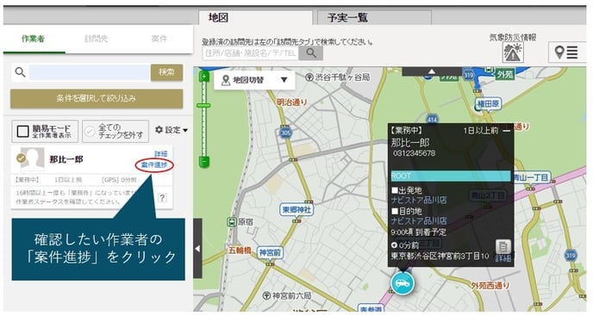Click the 案件進捗 link
593x315 pixels.
point(154,164)
